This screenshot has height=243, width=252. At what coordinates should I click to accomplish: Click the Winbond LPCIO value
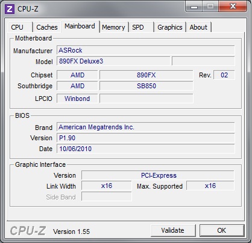(77, 99)
